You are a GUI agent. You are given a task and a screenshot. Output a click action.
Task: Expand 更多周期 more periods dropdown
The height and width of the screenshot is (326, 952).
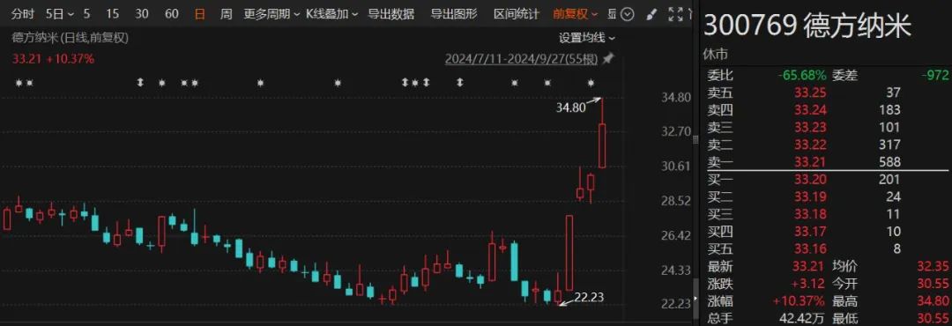[271, 14]
